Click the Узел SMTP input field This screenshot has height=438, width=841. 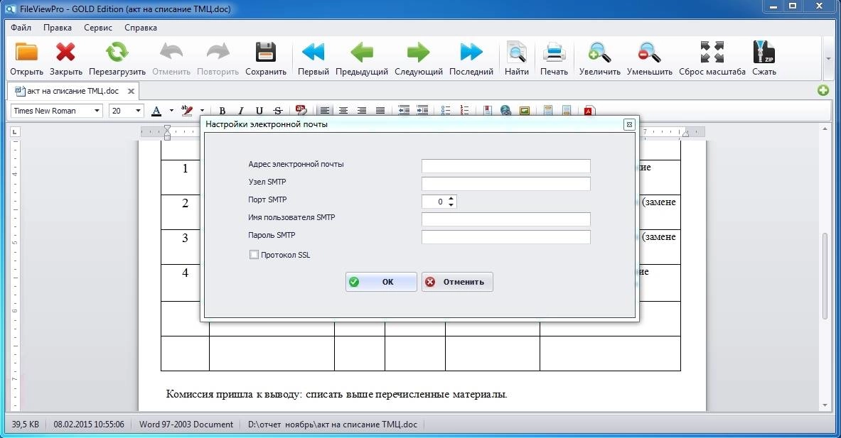coord(505,184)
